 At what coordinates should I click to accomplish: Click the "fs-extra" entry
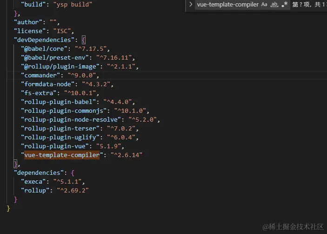[39, 93]
